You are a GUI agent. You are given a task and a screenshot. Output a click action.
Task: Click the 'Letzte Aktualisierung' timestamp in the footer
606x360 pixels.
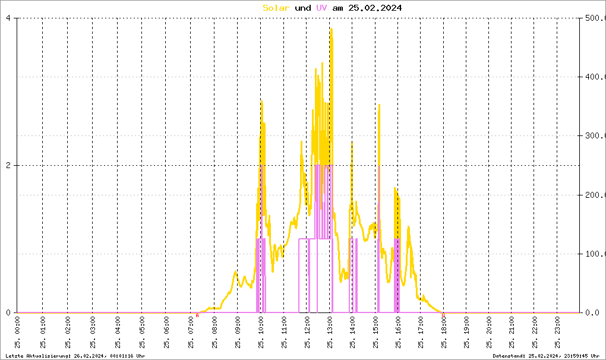coord(75,356)
